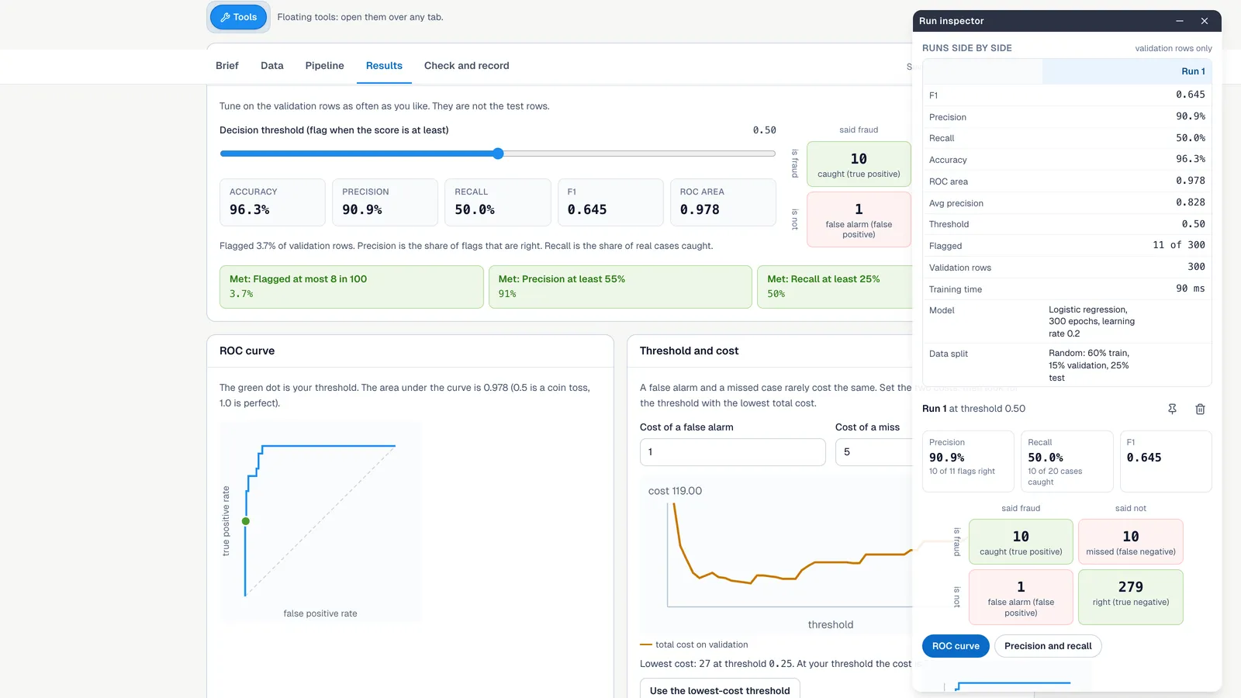Click the decision threshold slider handle

pyautogui.click(x=498, y=154)
